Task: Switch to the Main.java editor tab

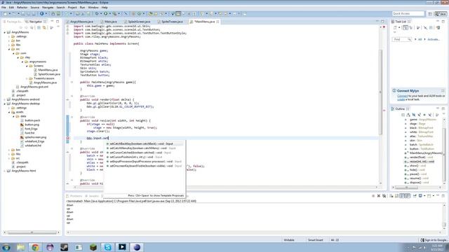Action: (110, 22)
